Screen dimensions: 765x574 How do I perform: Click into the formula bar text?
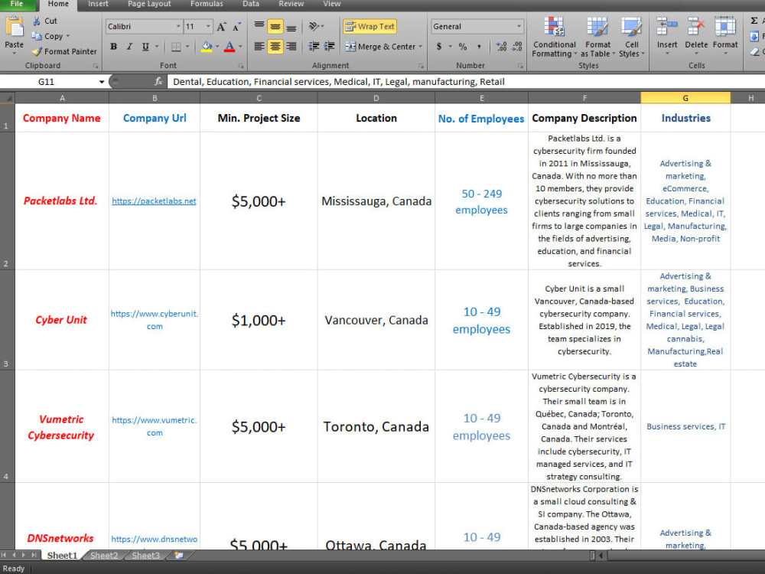[339, 82]
